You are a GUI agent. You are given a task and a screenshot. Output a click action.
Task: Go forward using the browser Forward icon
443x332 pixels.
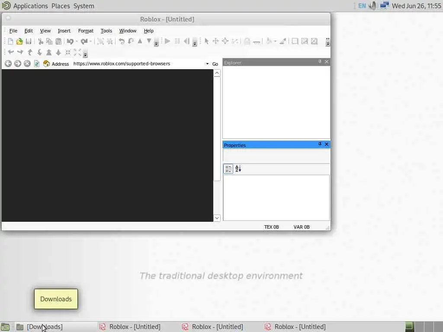point(17,64)
